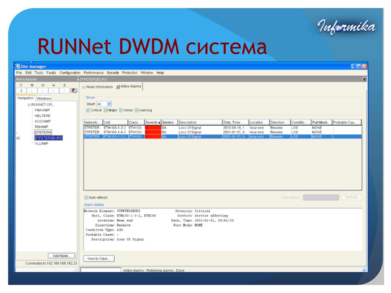This screenshot has width=391, height=293.
Task: Toggle the warning checkbox
Action: click(137, 110)
